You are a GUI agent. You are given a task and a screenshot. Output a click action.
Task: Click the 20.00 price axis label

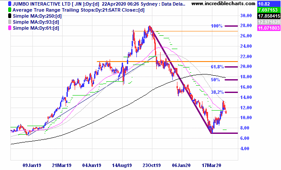[x=246, y=66]
